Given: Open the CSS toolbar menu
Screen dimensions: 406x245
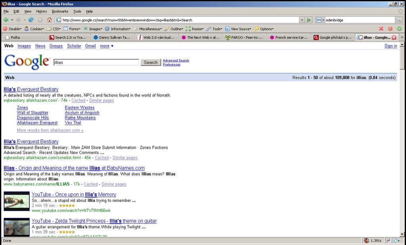Looking at the screenshot, I should 54,29.
